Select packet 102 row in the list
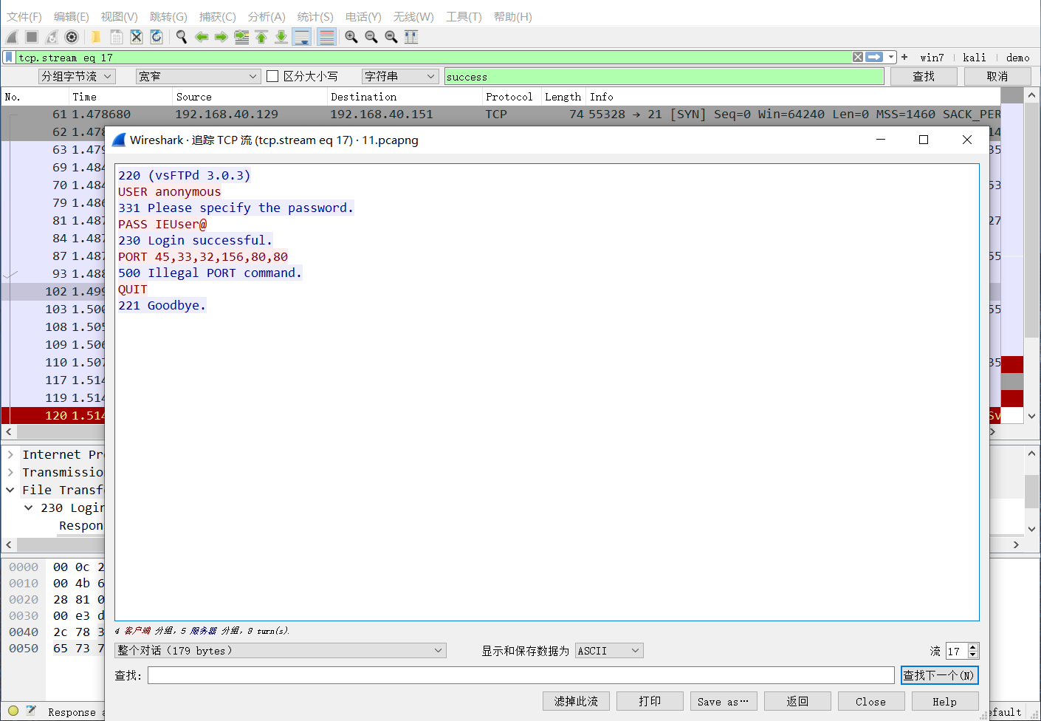The height and width of the screenshot is (721, 1041). tap(53, 291)
